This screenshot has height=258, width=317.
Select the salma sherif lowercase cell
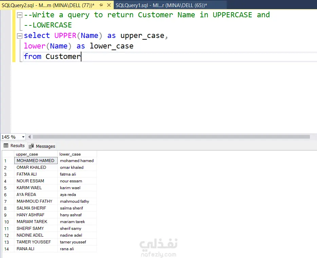click(77, 208)
